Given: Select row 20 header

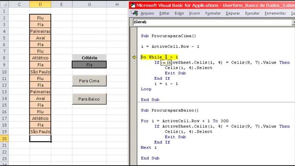Looking at the screenshot, I should [x=4, y=138].
